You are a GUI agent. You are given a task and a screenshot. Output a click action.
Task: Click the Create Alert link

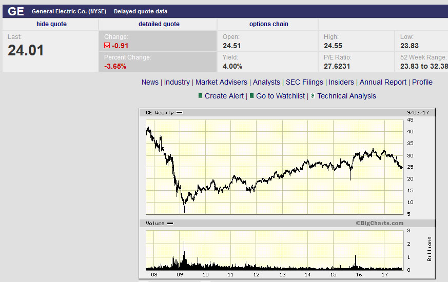click(224, 96)
